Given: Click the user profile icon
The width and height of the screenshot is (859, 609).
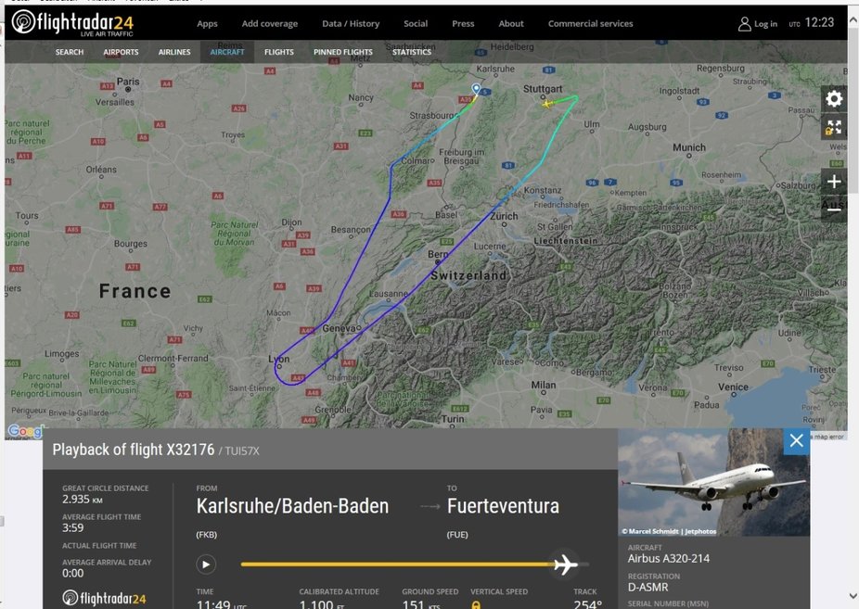Looking at the screenshot, I should [x=745, y=23].
